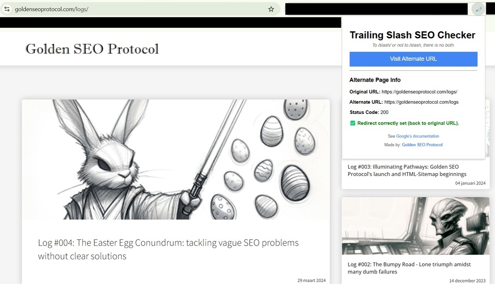Screen dimensions: 495x284
Task: Open the Golden SEO Protocol maker link
Action: pyautogui.click(x=422, y=145)
